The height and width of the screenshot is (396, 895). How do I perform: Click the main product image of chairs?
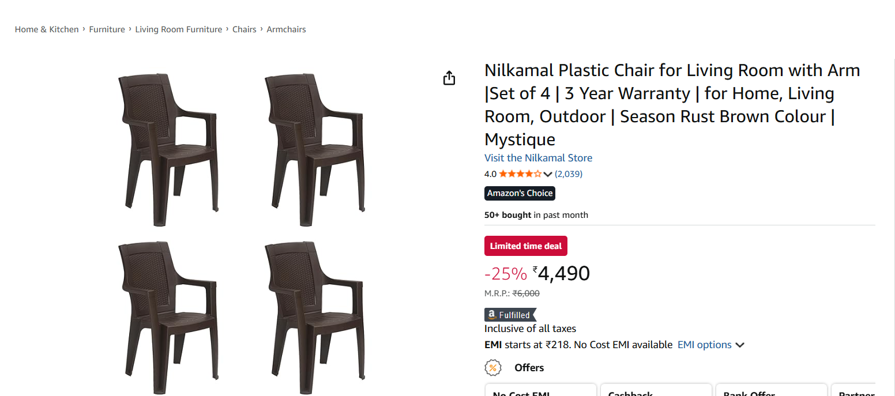[241, 231]
